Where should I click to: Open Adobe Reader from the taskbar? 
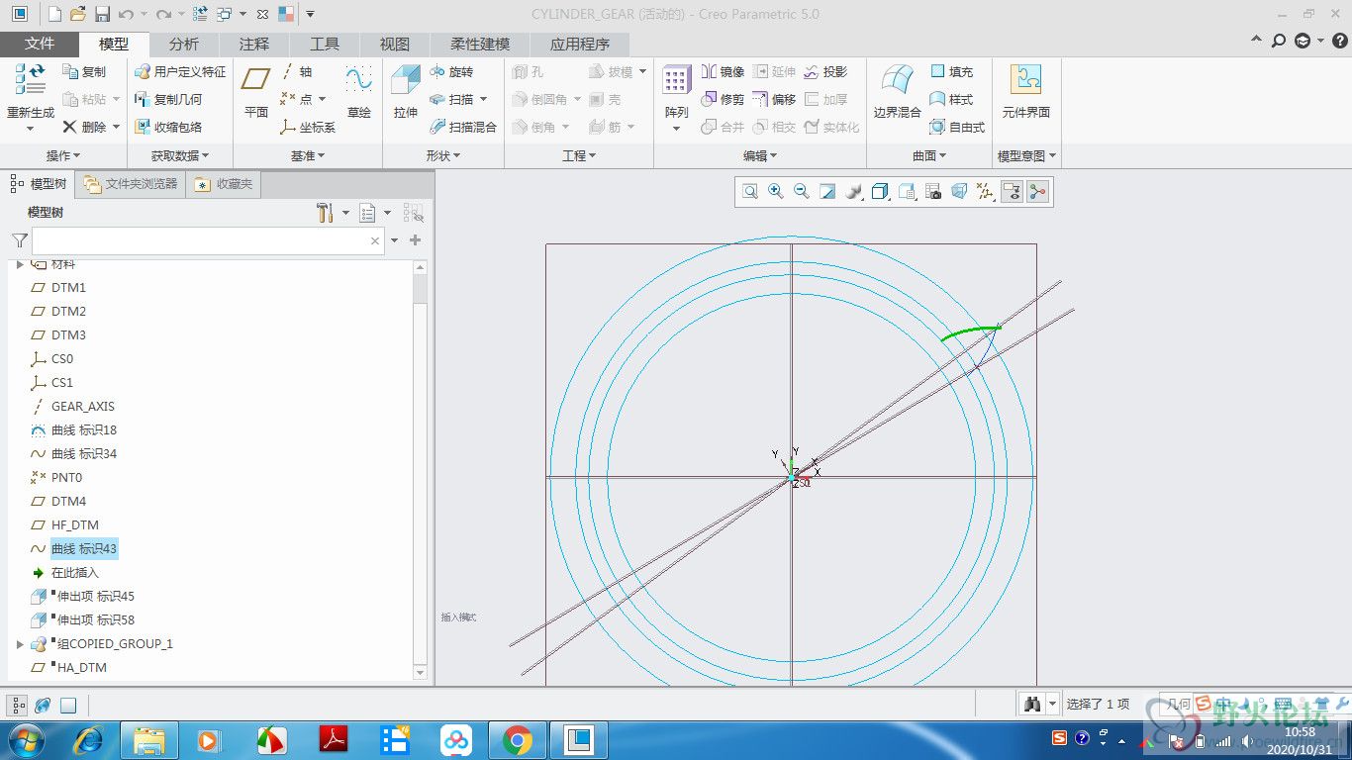pyautogui.click(x=333, y=739)
